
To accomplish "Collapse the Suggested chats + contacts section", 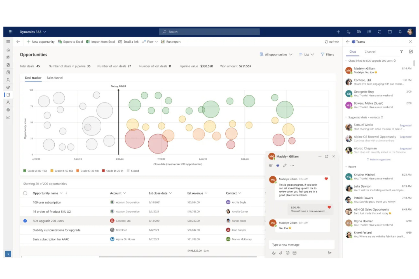I will [x=346, y=117].
